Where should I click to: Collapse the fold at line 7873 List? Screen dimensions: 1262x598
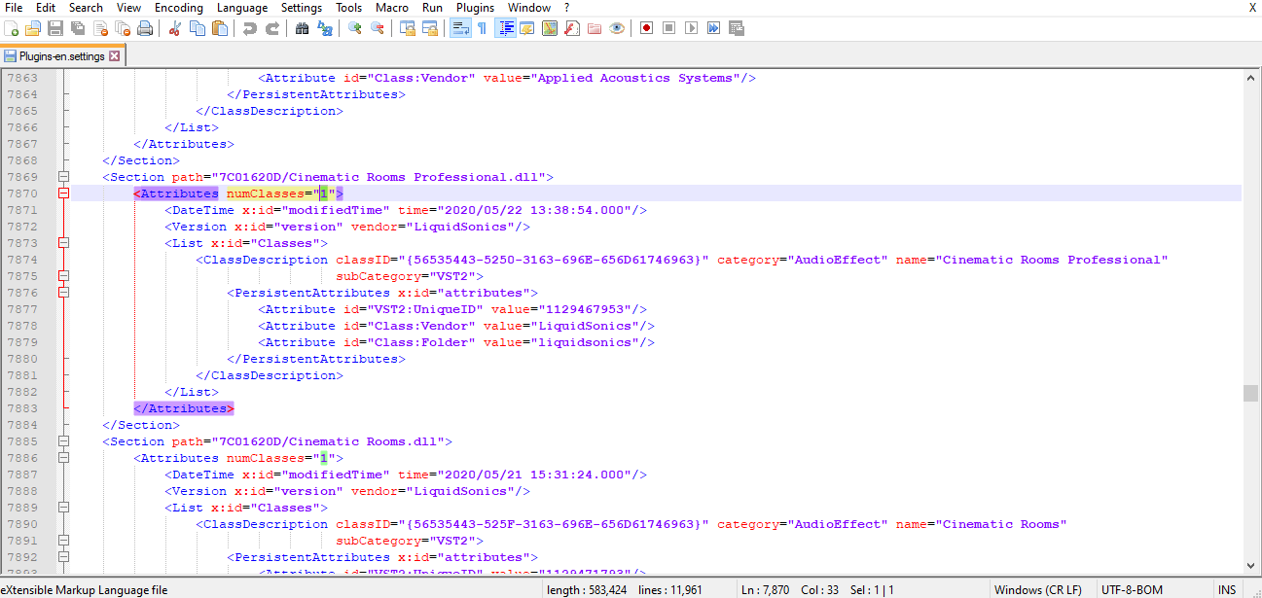[64, 243]
